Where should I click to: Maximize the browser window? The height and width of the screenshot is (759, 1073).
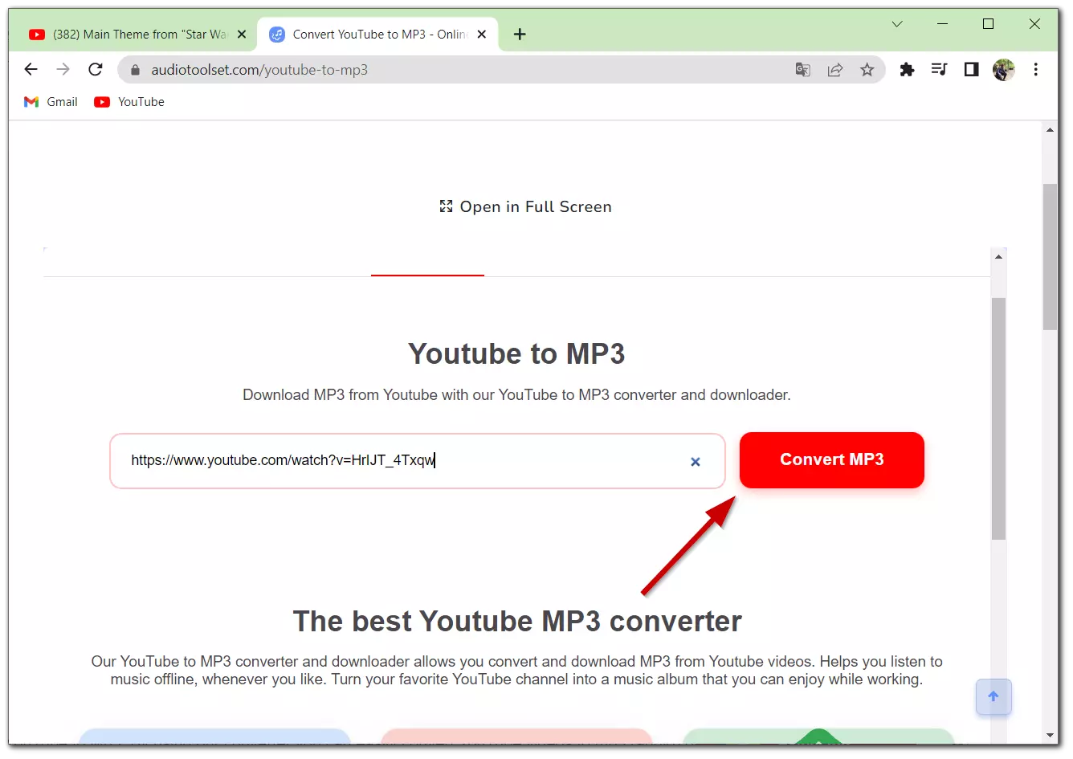(989, 24)
